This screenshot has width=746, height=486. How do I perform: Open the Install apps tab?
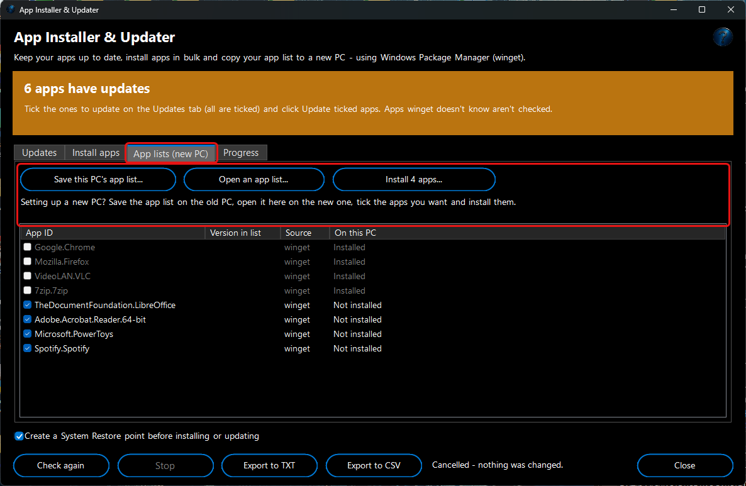[x=96, y=153]
